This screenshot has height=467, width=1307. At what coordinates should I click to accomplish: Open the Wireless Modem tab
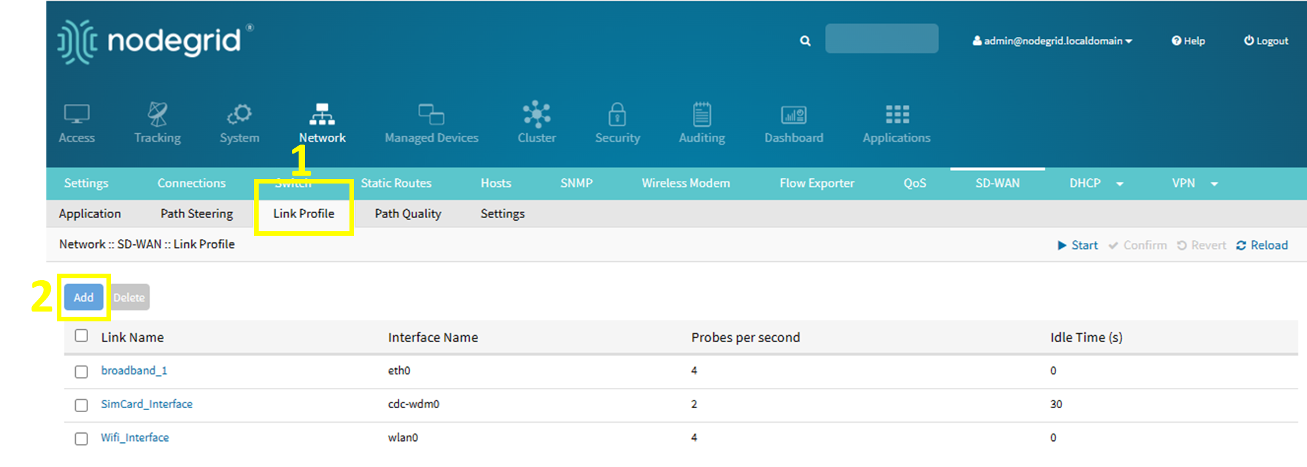pos(686,183)
